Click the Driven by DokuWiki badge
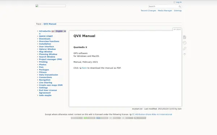Screen dimensions: 217x135 140,118
